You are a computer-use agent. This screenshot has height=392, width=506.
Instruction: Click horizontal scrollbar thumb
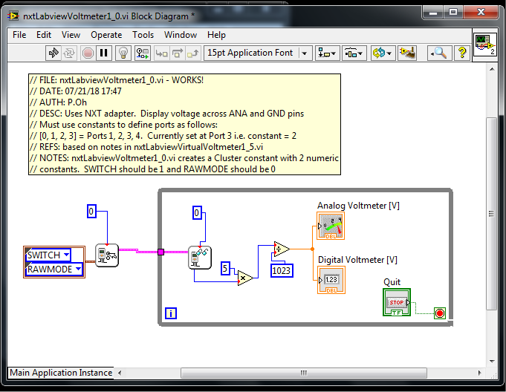pyautogui.click(x=304, y=373)
